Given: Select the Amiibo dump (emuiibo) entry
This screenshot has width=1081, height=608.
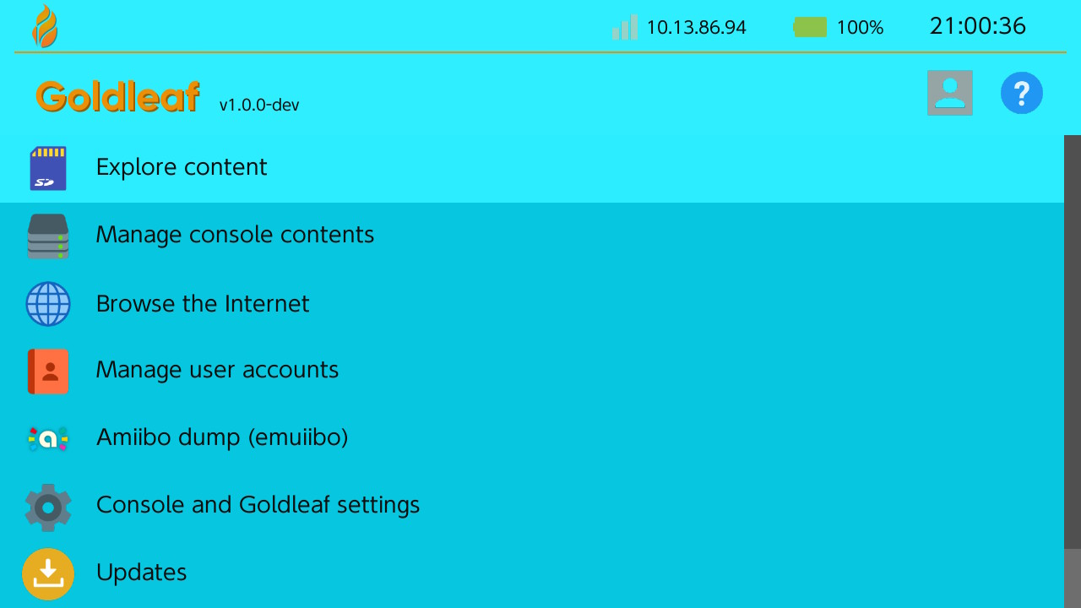Looking at the screenshot, I should pos(222,437).
